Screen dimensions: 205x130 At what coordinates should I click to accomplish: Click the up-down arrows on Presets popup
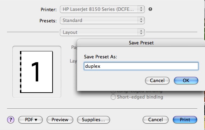pos(141,21)
